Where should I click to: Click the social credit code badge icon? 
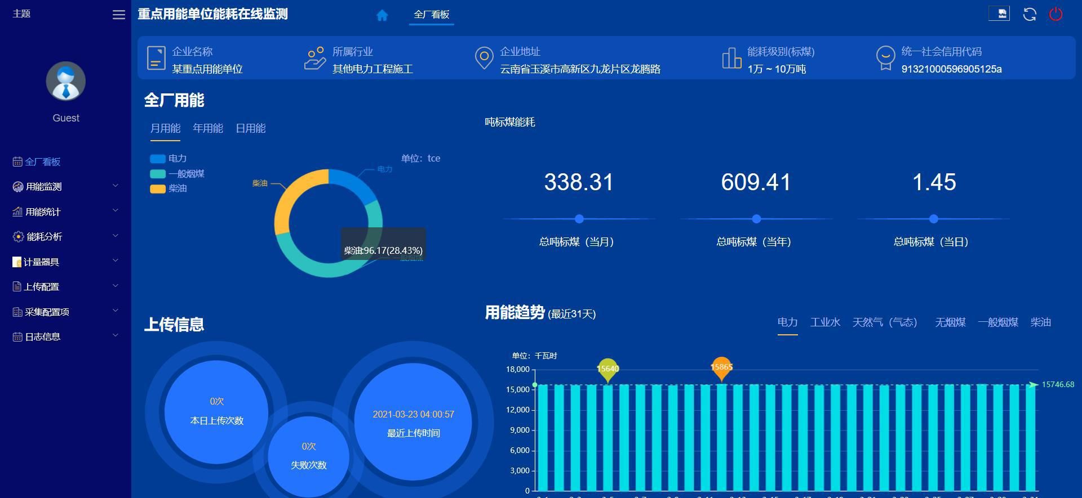[885, 59]
